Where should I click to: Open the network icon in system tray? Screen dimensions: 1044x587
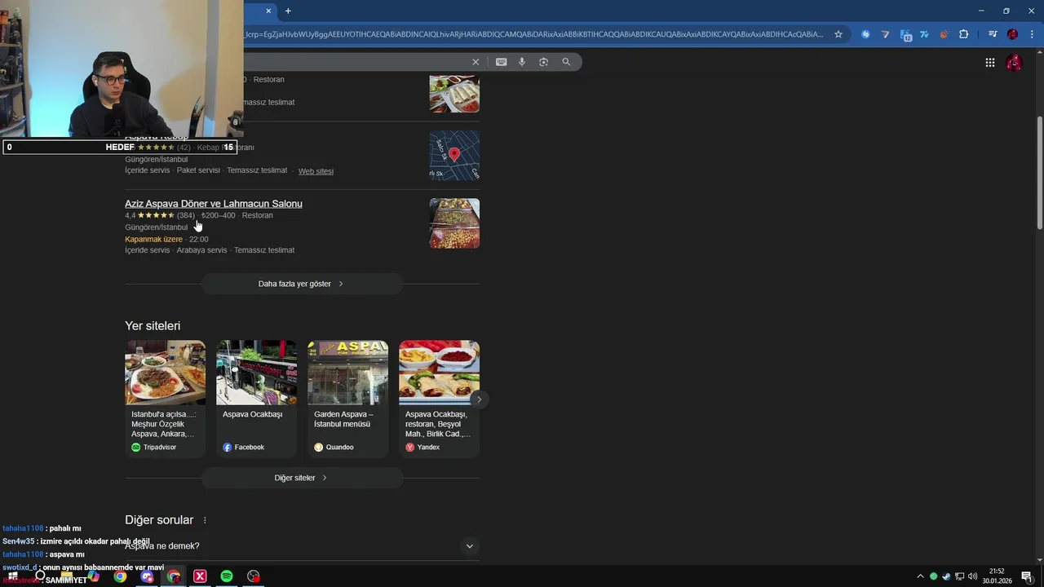(x=959, y=576)
